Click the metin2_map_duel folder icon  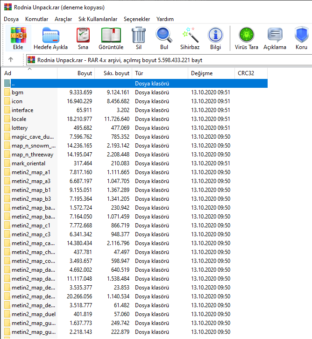click(7, 314)
